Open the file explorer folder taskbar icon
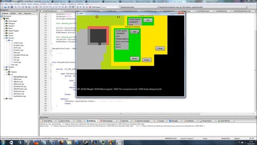 pyautogui.click(x=69, y=142)
